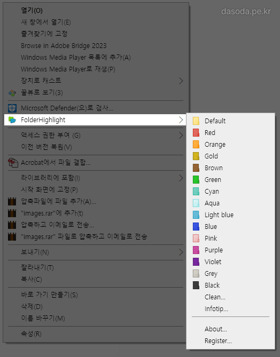Click the Register... entry
Screen dimensions: 280x357
tap(218, 341)
